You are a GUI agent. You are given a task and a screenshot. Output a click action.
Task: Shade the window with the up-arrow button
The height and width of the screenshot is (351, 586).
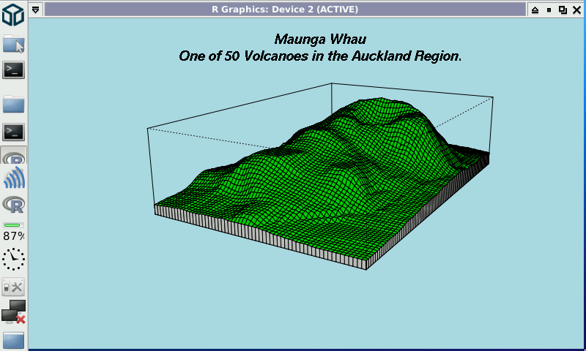click(x=535, y=10)
